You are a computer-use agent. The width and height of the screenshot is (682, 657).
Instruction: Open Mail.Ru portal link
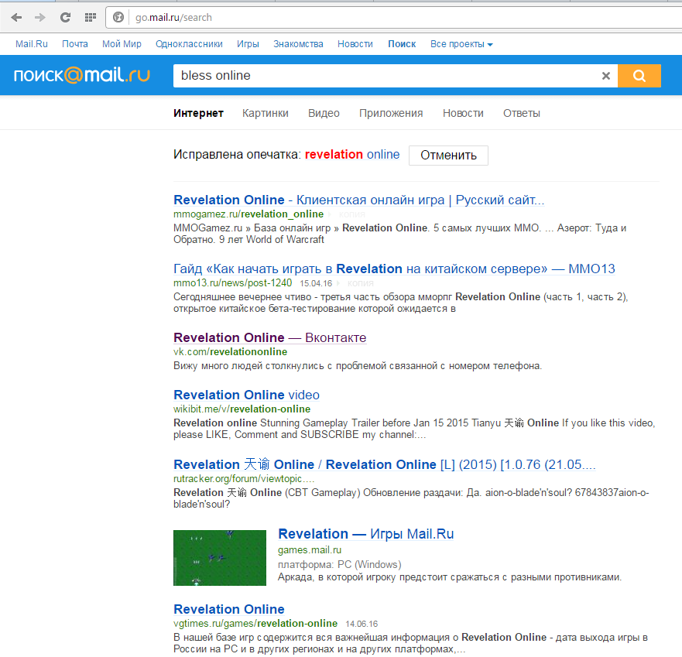point(32,44)
